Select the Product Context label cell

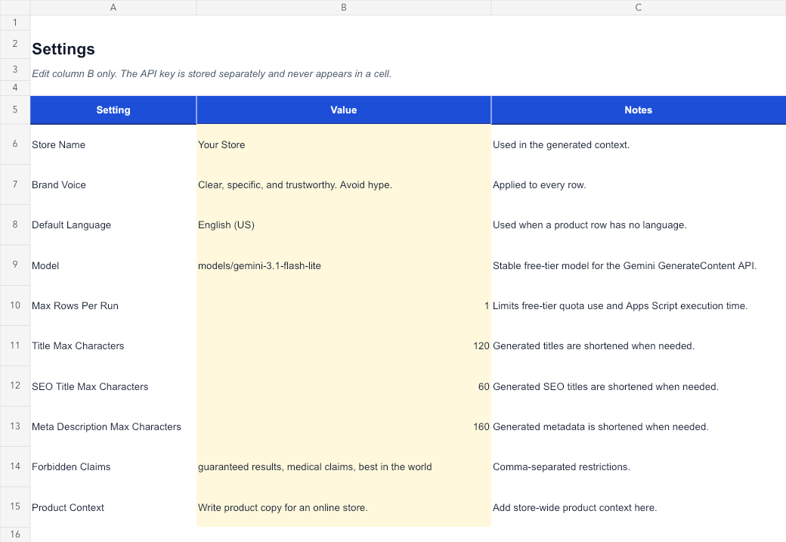113,507
